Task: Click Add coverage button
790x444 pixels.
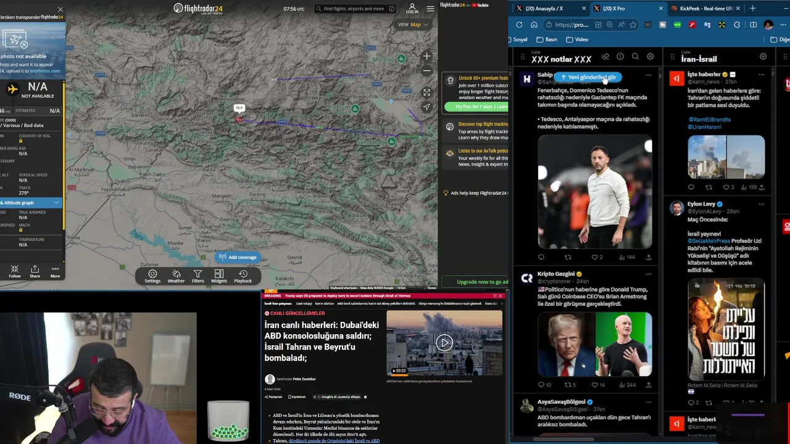Action: (237, 257)
